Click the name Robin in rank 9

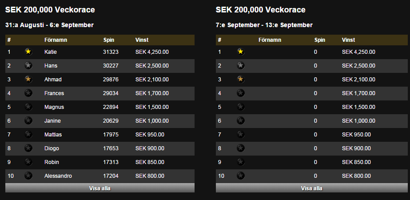(52, 162)
